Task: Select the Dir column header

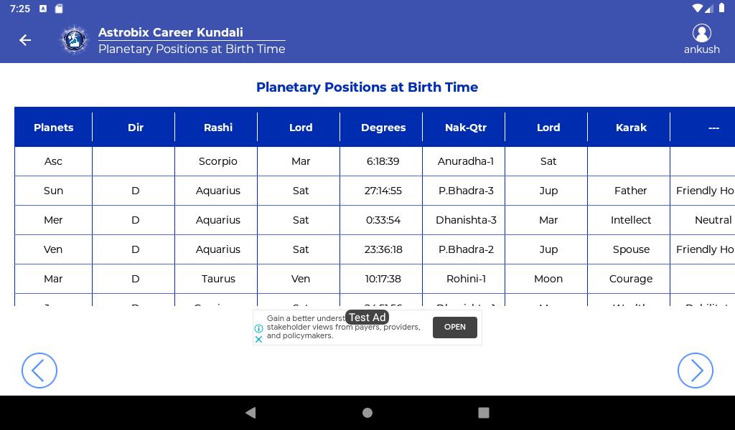Action: 136,128
